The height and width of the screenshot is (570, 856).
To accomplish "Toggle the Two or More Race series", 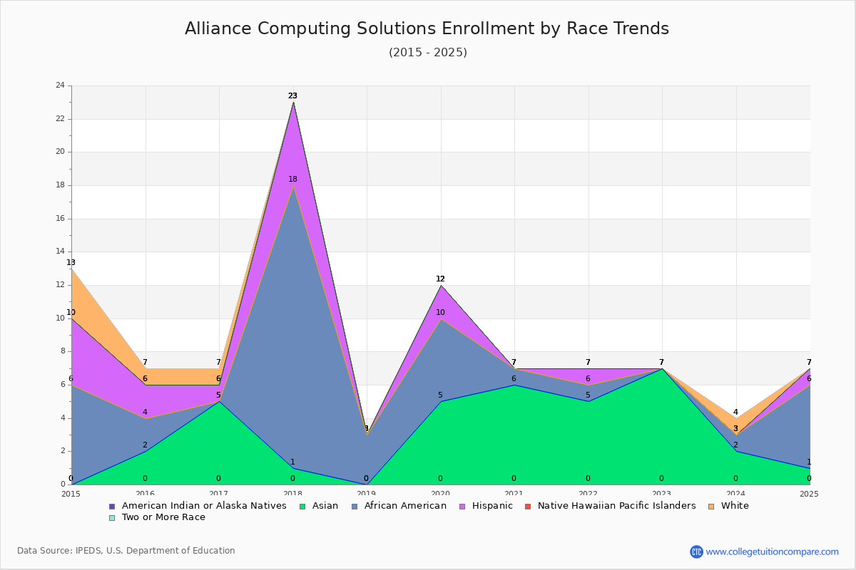I will tap(157, 517).
